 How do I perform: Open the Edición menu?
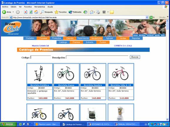click(x=14, y=7)
